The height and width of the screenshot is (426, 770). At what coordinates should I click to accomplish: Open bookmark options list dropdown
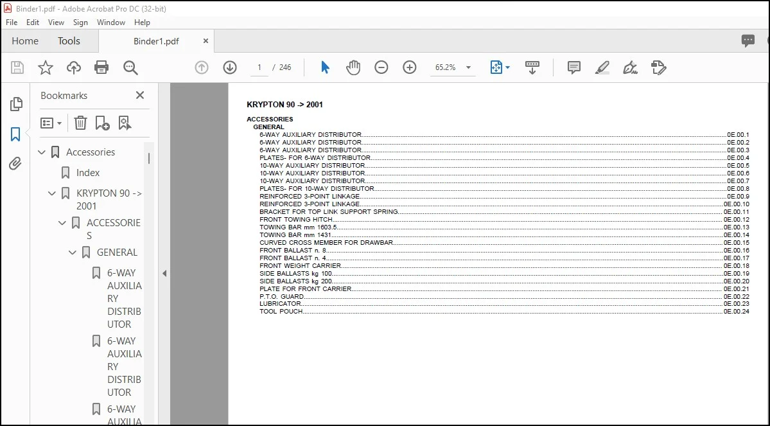tap(51, 123)
